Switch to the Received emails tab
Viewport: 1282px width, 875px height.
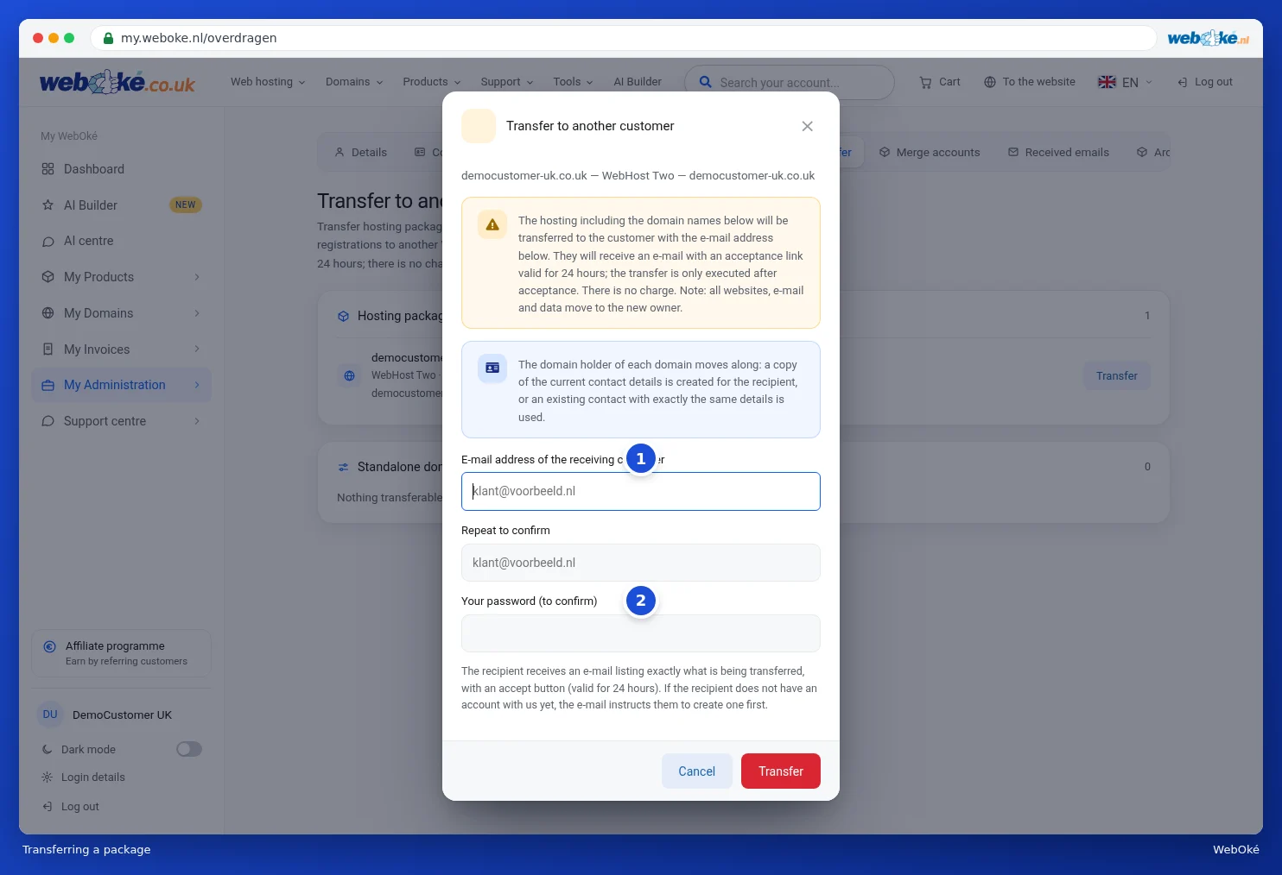(x=1058, y=153)
